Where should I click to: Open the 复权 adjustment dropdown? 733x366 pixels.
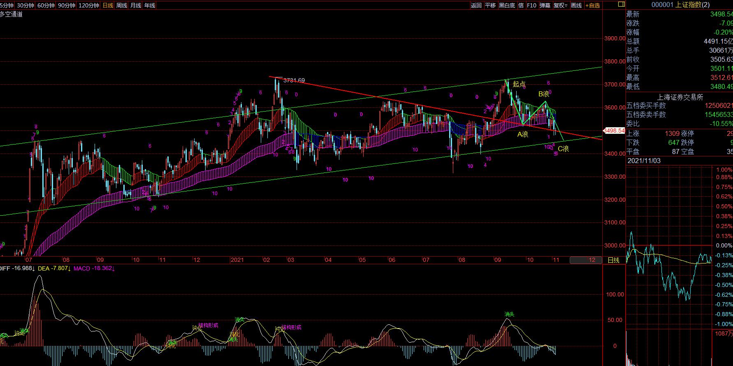click(x=561, y=5)
